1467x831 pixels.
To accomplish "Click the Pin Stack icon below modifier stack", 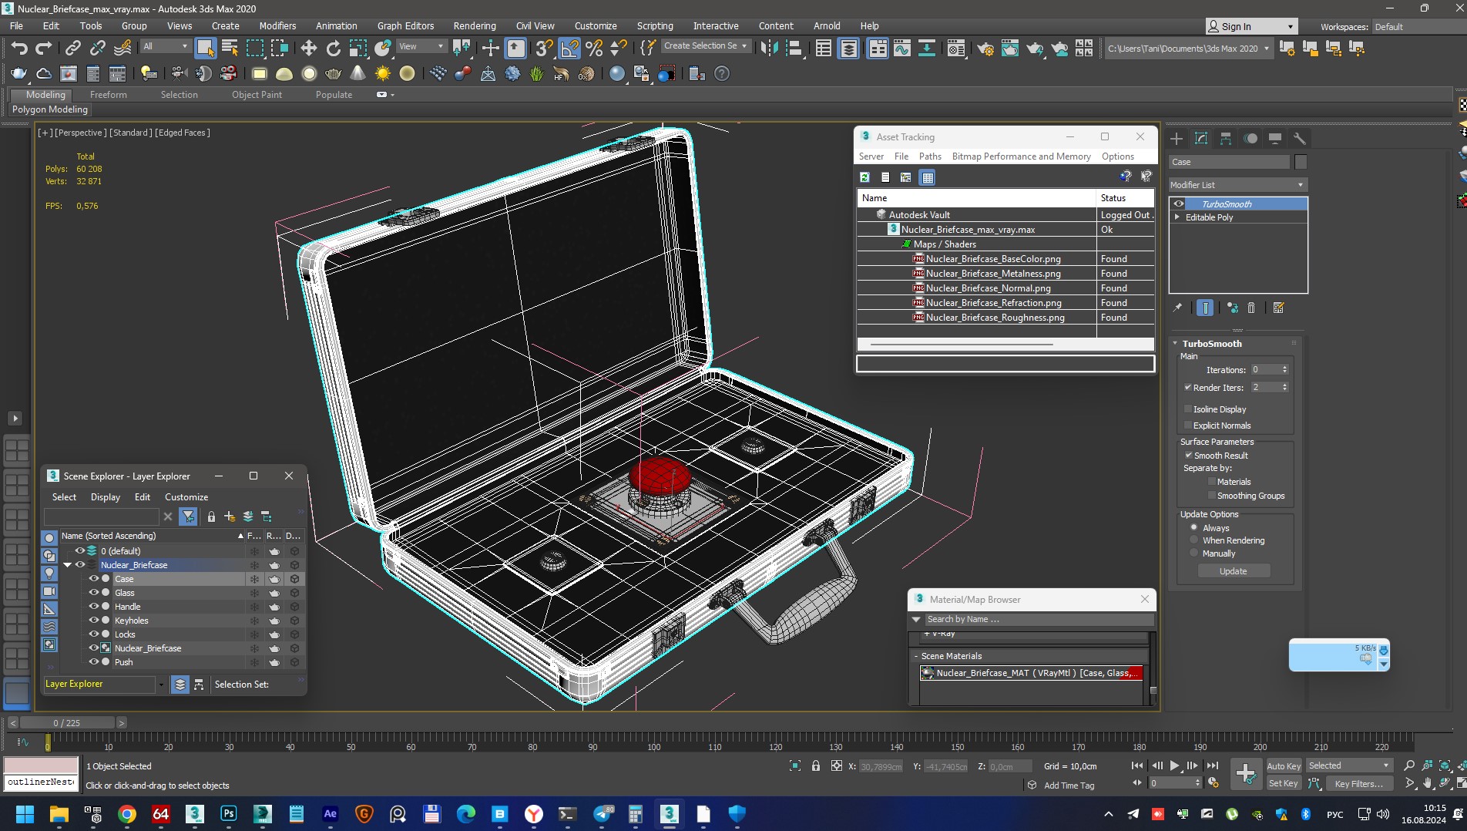I will pyautogui.click(x=1177, y=308).
